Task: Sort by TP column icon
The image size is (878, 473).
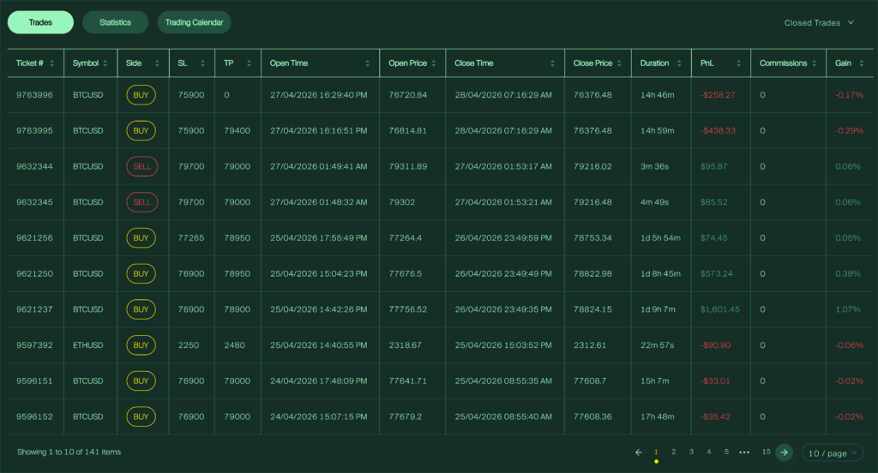Action: coord(250,63)
